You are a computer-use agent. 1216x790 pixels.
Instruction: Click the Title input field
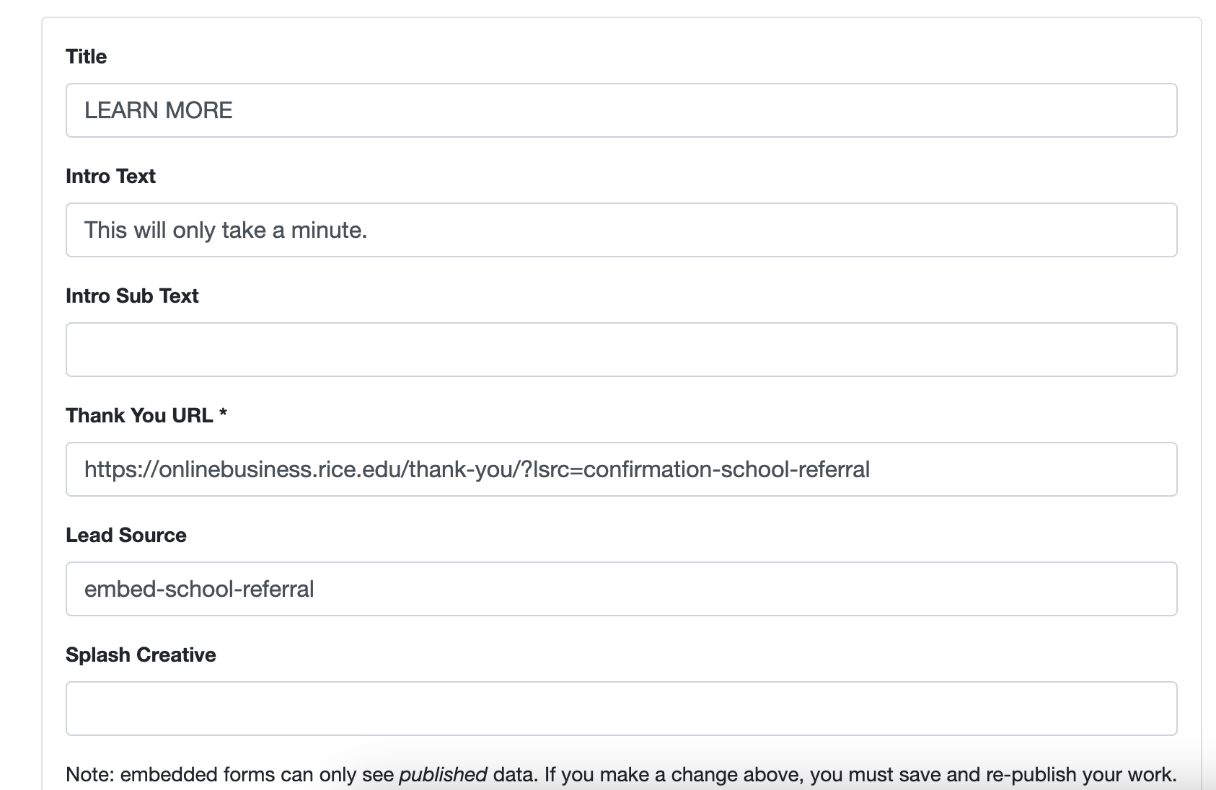coord(620,110)
